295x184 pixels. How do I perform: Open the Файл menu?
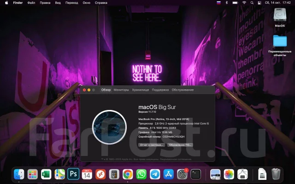point(31,3)
